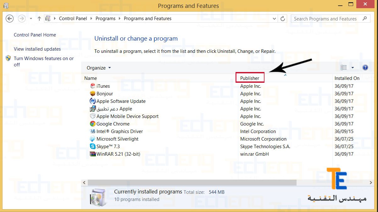Click the 36/09/15 install date of Intel driver
The image size is (378, 212).
(344, 131)
